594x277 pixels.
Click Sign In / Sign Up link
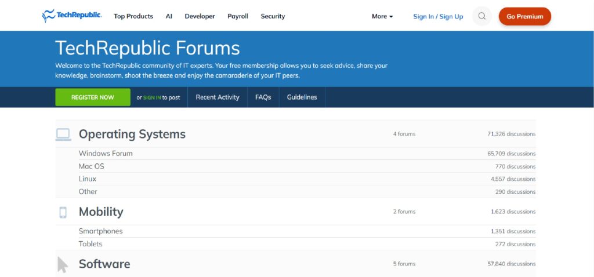pos(438,16)
